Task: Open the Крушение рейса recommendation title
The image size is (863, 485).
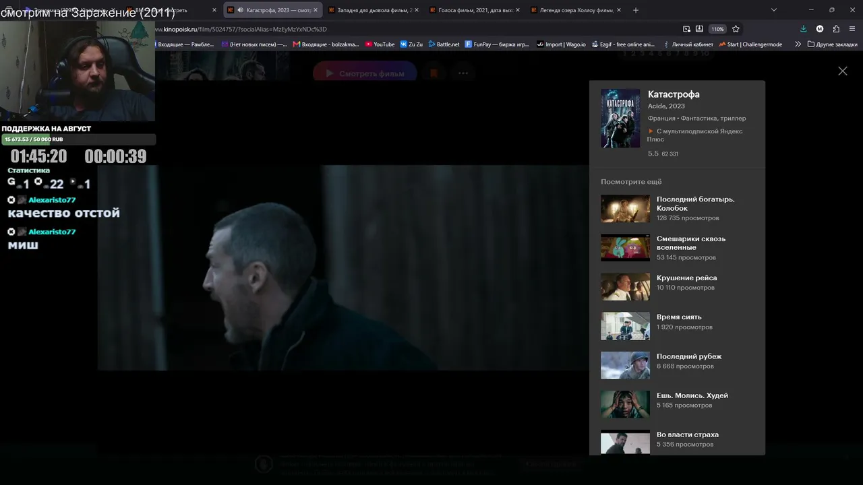Action: pos(687,278)
